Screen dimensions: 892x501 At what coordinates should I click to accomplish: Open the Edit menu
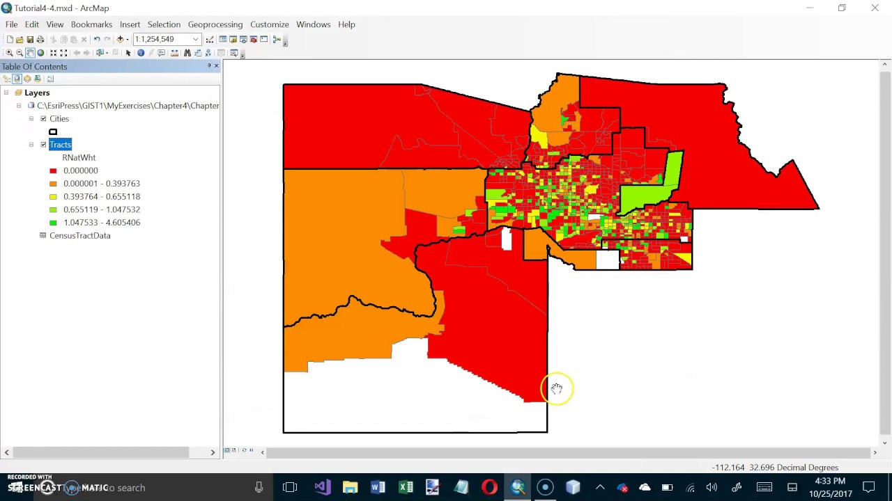(32, 24)
